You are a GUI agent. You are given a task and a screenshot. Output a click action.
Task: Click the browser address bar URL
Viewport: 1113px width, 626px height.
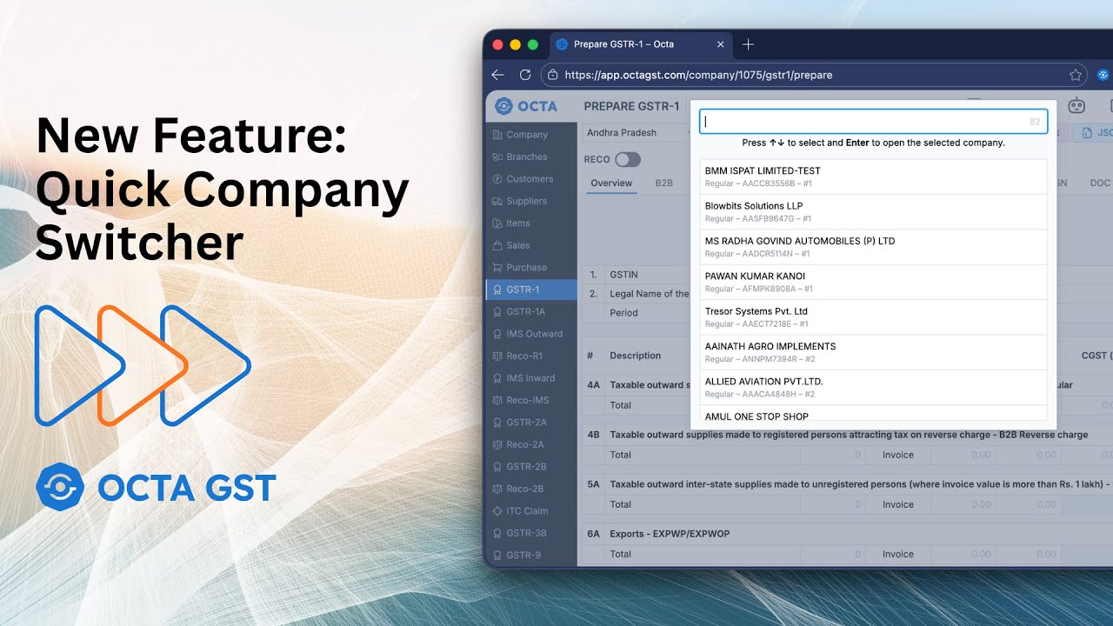coord(698,75)
